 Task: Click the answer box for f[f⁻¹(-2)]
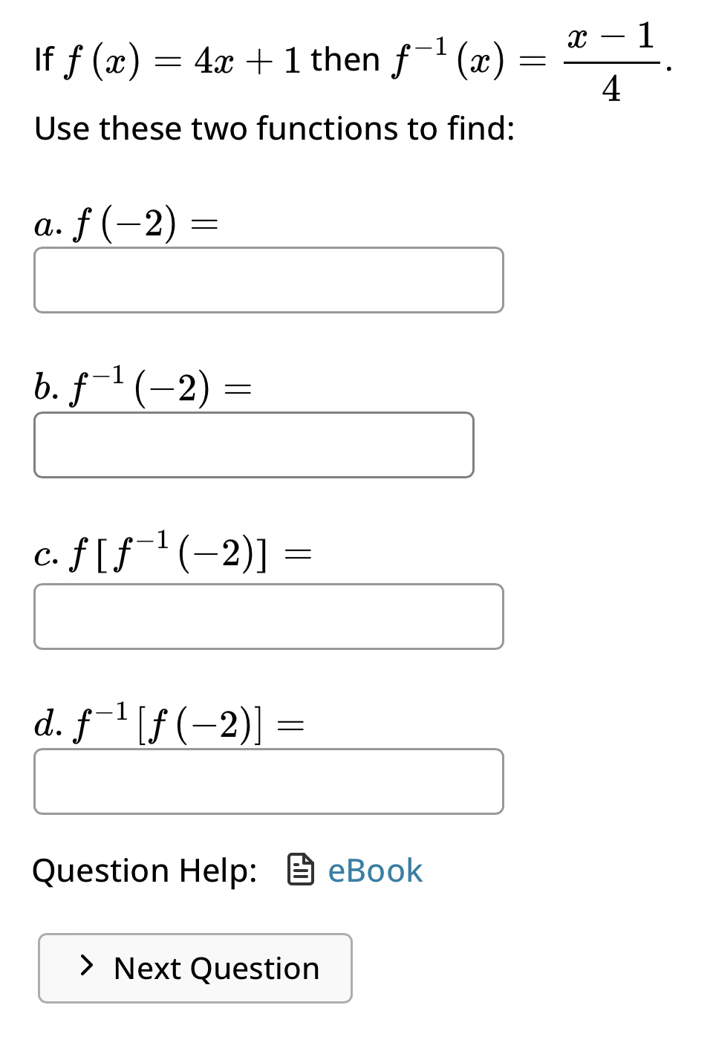tap(269, 617)
